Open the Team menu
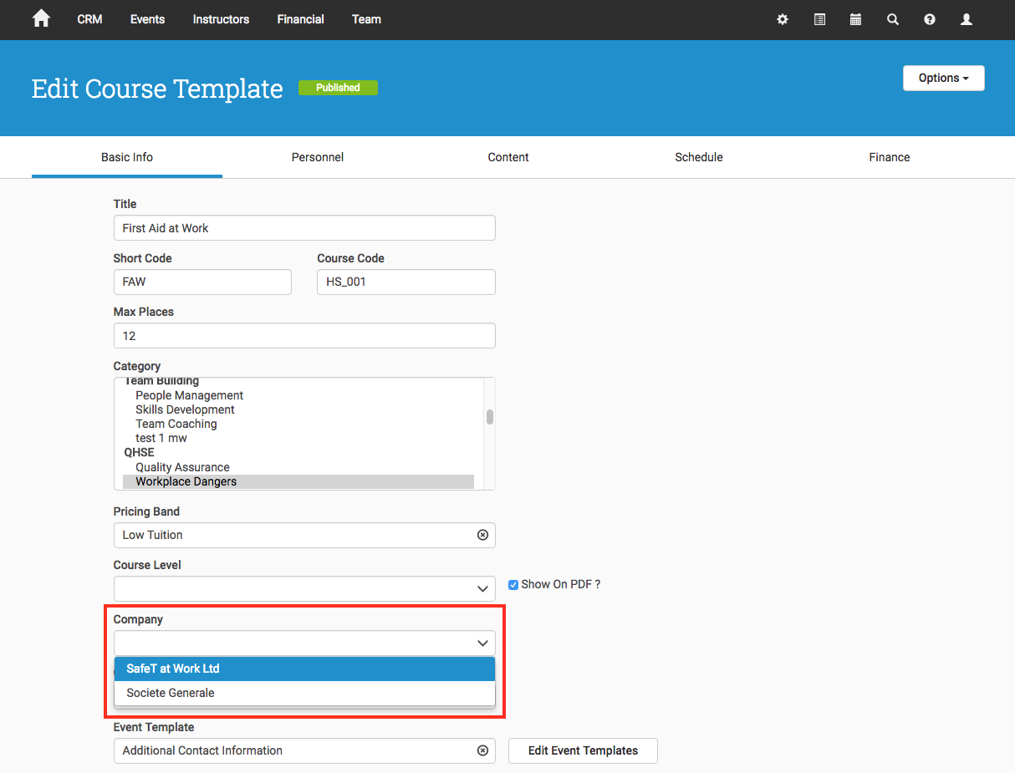 tap(366, 19)
